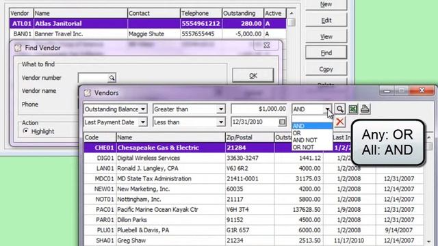The width and height of the screenshot is (438, 246).
Task: Click the magnifier search icon in the Vendors filter bar
Action: (x=339, y=109)
